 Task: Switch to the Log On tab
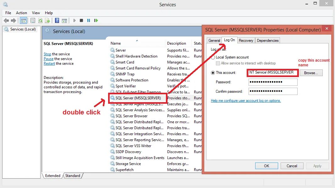[x=229, y=40]
